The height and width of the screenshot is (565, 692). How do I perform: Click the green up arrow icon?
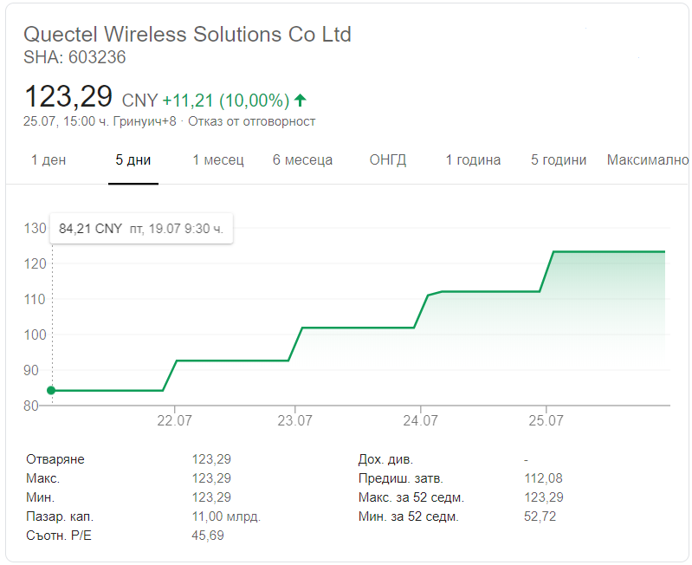(x=301, y=101)
